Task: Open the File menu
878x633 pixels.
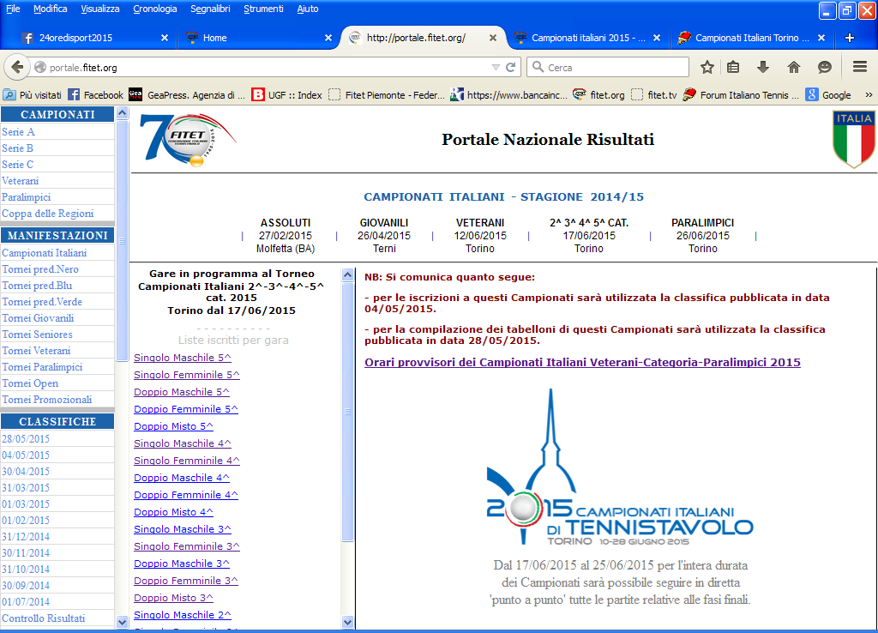Action: (x=13, y=9)
